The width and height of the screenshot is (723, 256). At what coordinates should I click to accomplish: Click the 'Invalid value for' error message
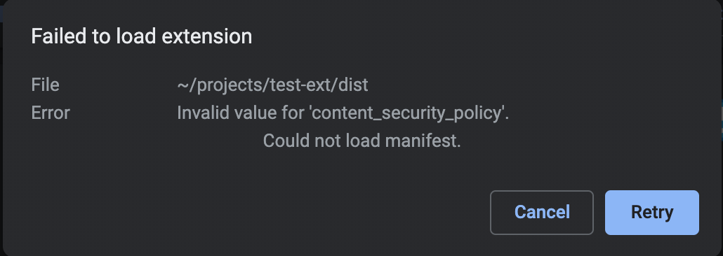343,113
